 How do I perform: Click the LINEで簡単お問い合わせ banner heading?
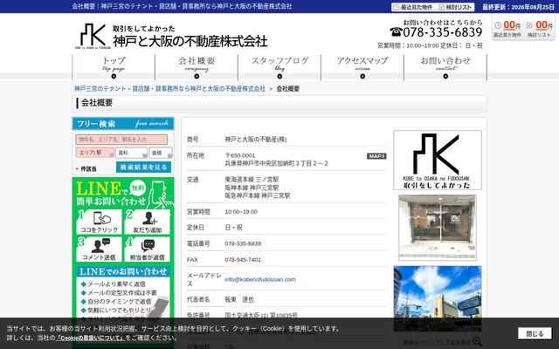tap(123, 194)
